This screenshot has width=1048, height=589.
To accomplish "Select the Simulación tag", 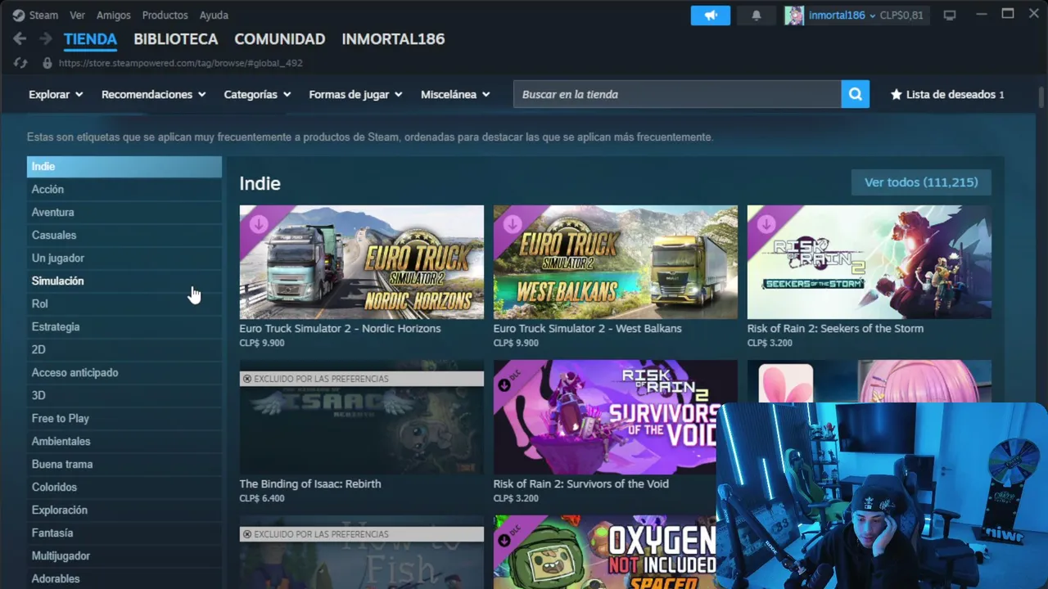I will pos(124,281).
